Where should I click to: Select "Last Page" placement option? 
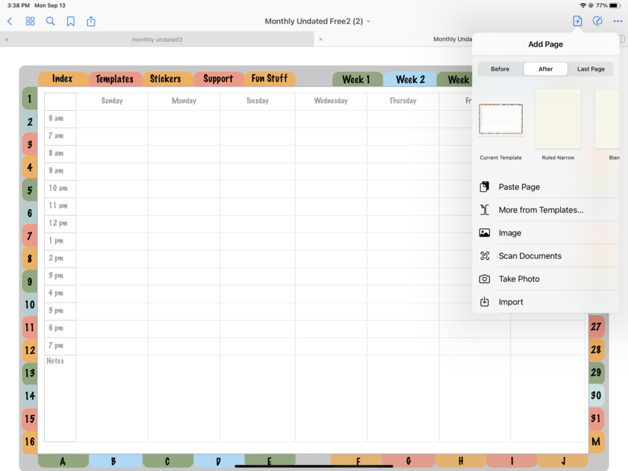(590, 68)
